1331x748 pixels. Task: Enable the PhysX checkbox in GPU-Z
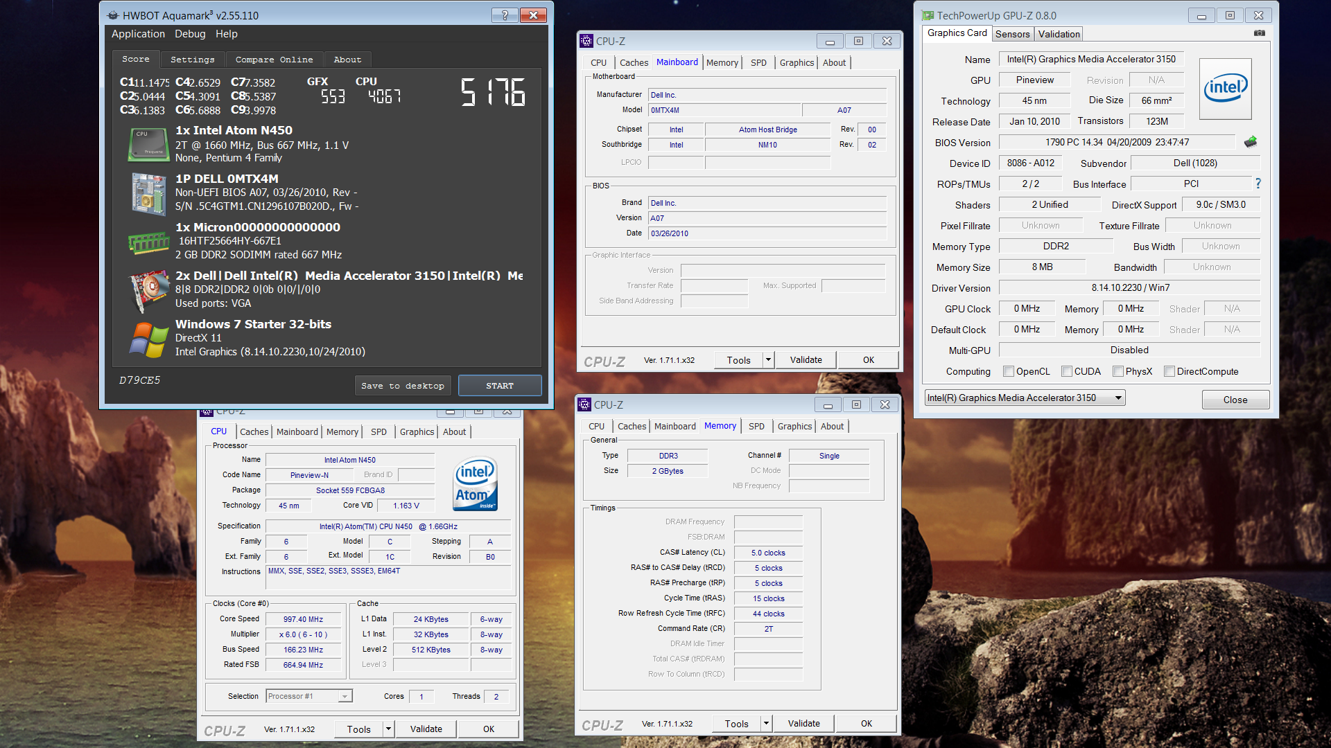pyautogui.click(x=1118, y=371)
